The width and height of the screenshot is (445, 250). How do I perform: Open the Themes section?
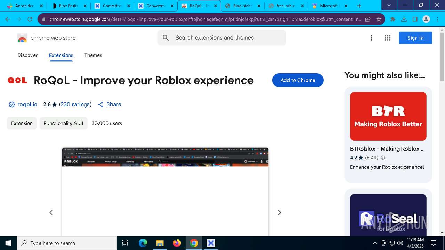point(93,55)
